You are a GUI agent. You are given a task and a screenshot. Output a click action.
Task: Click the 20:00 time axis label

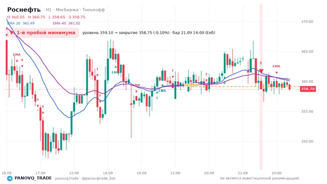(276, 173)
